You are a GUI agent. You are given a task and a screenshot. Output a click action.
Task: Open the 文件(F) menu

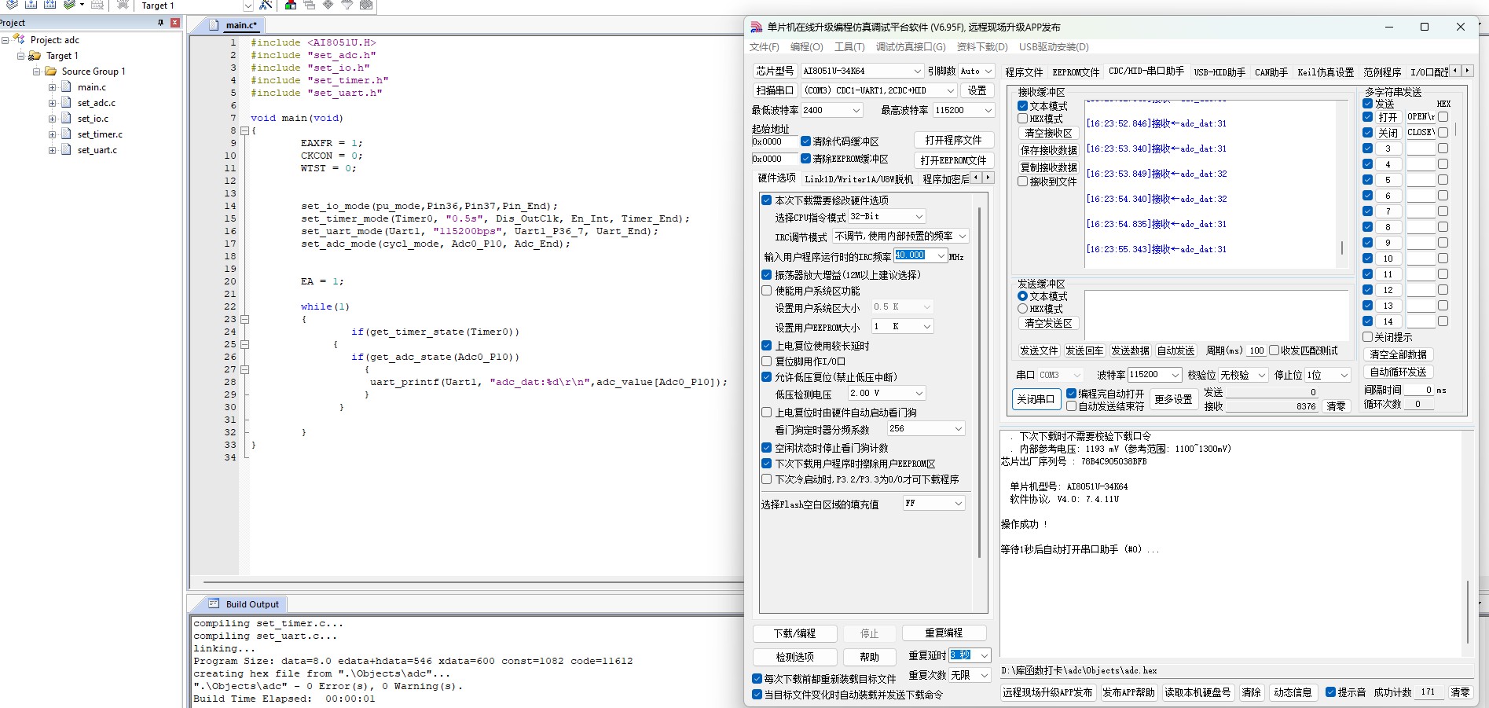tap(764, 47)
